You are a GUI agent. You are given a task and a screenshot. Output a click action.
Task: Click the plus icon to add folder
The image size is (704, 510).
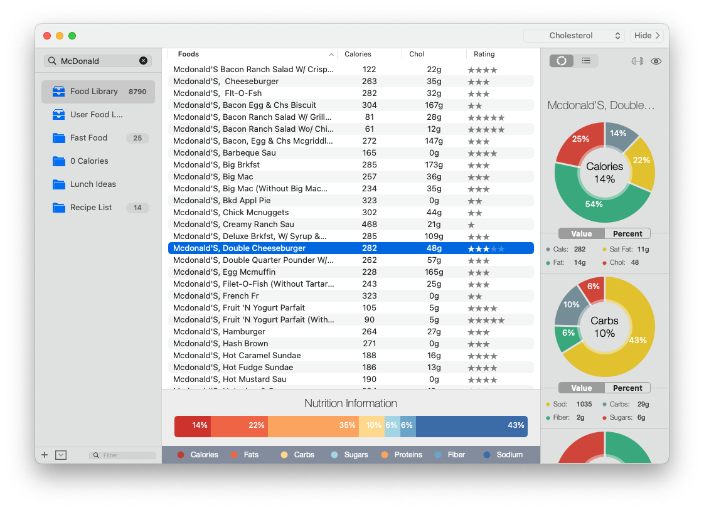45,455
